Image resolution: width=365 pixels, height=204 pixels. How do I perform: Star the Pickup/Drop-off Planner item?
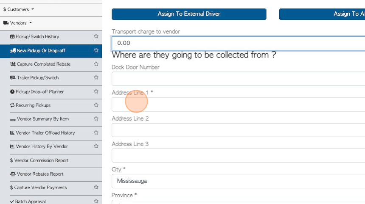tap(96, 91)
